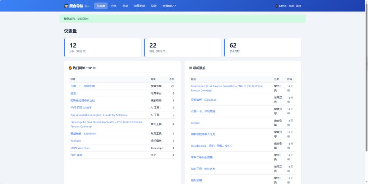Click AI 工具 category in the 千问 row
The width and height of the screenshot is (368, 184).
(155, 108)
